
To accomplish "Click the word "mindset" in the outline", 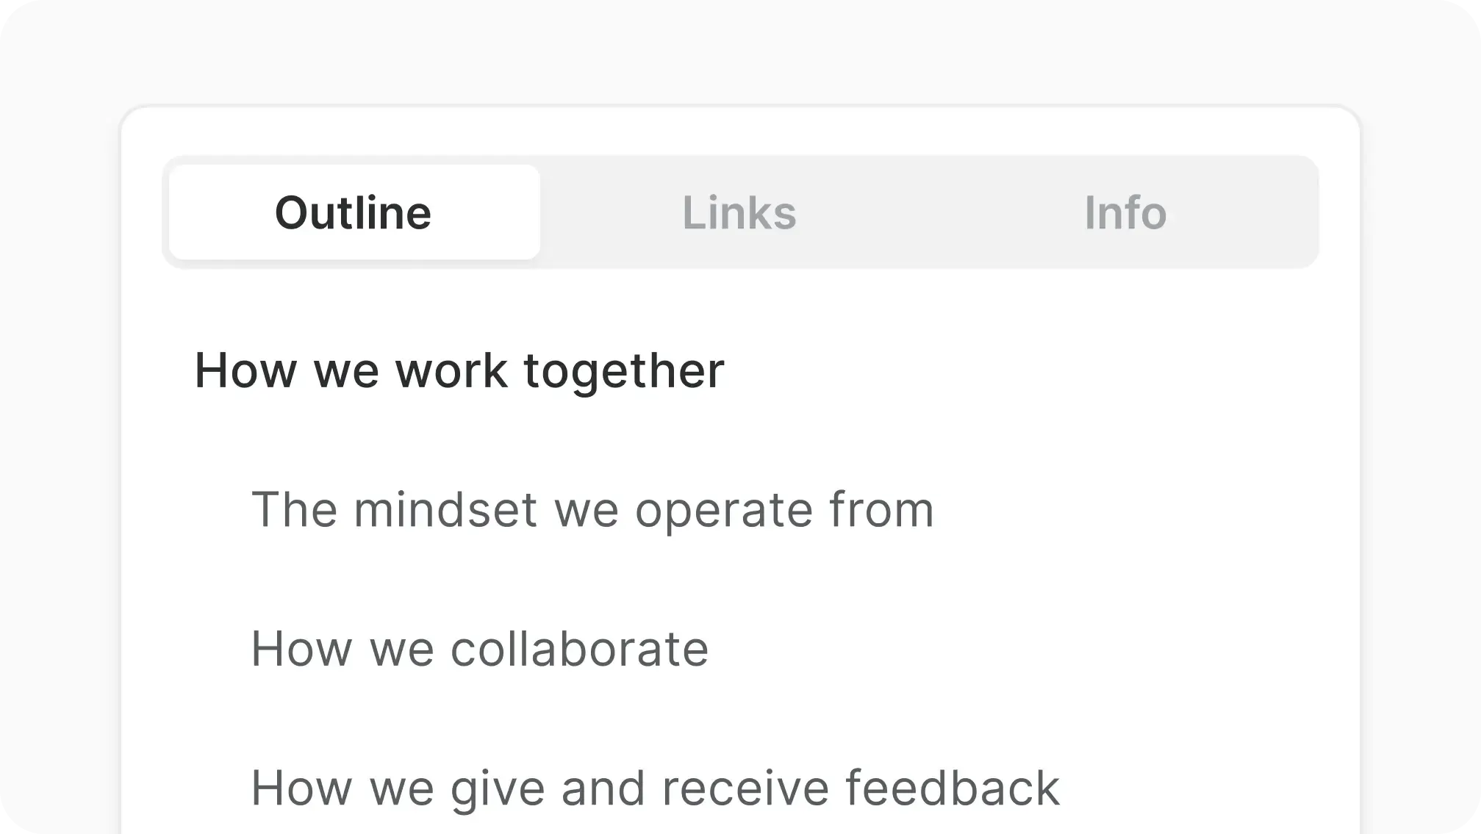I will click(x=445, y=509).
